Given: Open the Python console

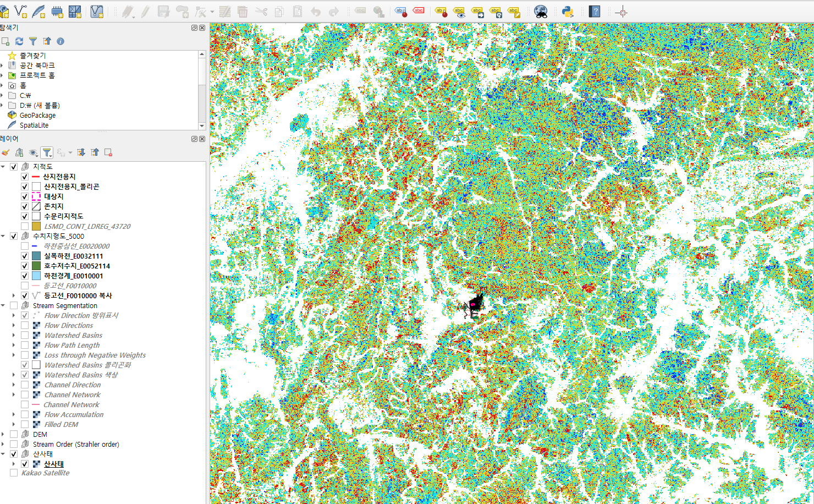Looking at the screenshot, I should click(568, 11).
